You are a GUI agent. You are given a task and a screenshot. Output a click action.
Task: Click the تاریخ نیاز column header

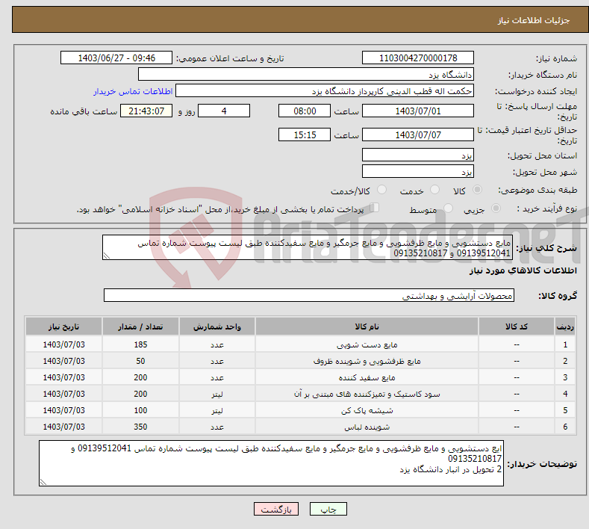pyautogui.click(x=64, y=327)
